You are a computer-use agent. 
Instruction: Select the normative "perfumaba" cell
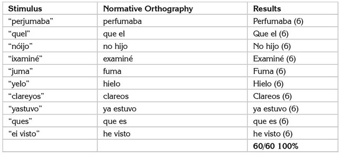[x=122, y=21]
